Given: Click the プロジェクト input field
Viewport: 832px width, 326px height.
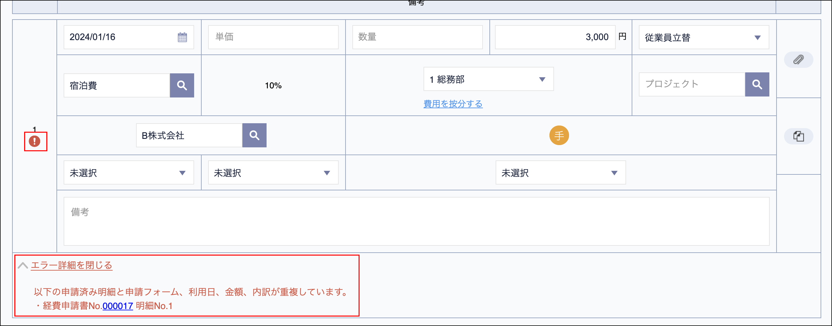Looking at the screenshot, I should point(692,84).
